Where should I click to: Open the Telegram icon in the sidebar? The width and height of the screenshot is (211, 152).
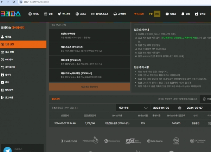[7, 150]
